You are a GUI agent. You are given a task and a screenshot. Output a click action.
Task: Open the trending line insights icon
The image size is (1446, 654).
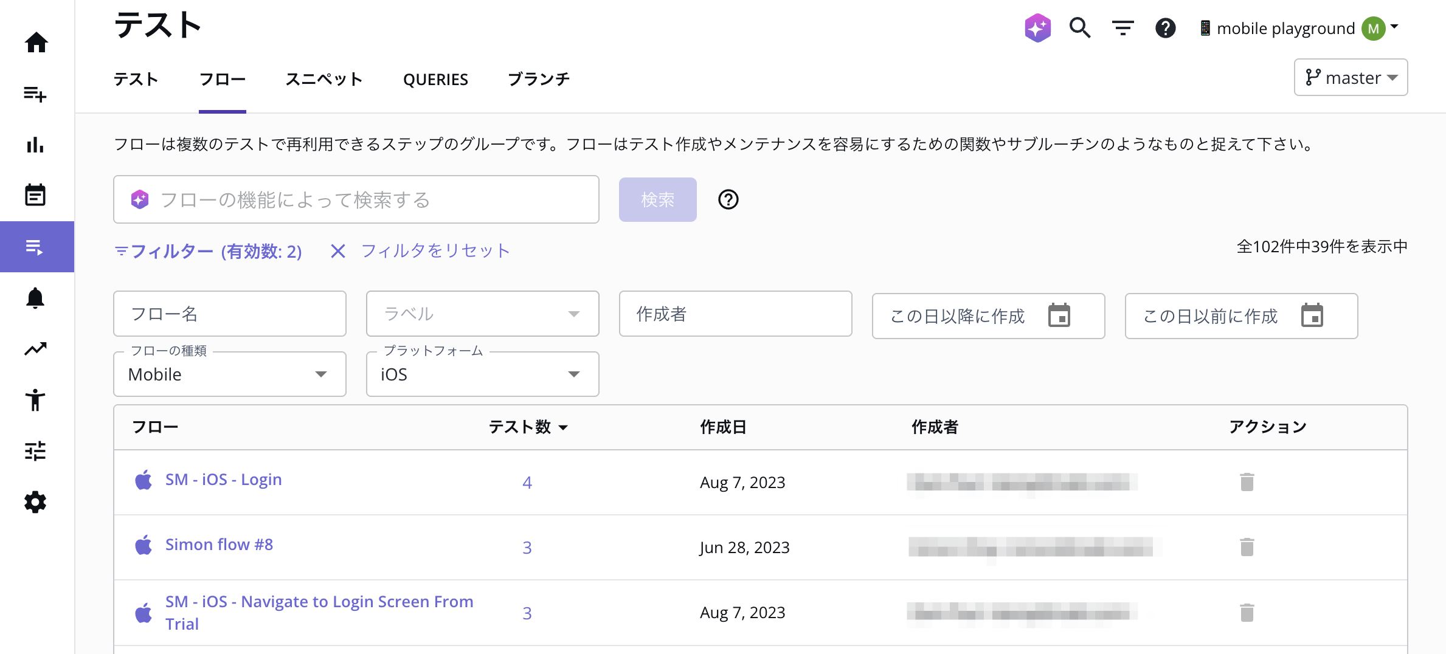pyautogui.click(x=35, y=349)
